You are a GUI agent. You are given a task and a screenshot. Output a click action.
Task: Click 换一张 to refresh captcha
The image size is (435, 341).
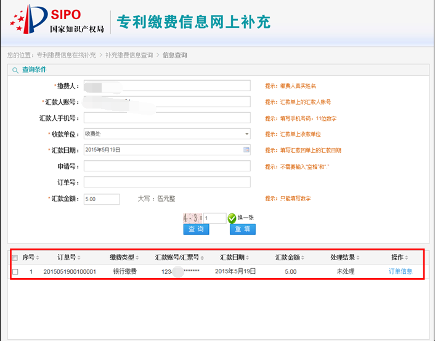click(x=246, y=218)
